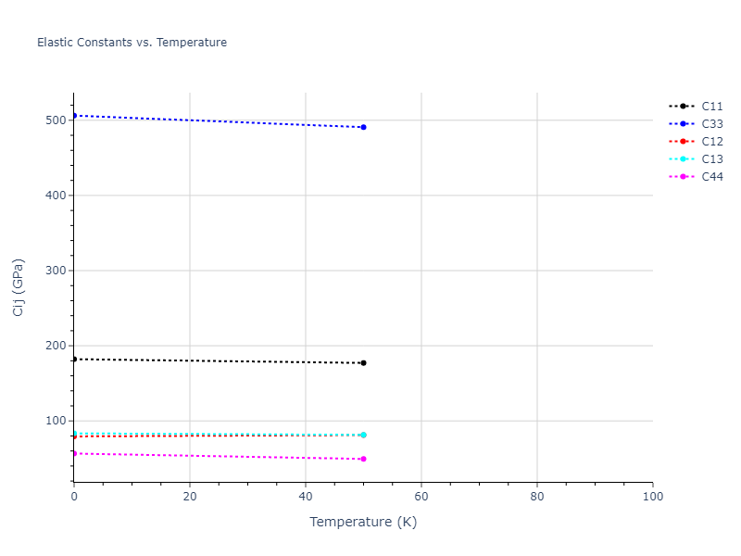Toggle the C12 legend label
The image size is (741, 556).
click(x=711, y=142)
